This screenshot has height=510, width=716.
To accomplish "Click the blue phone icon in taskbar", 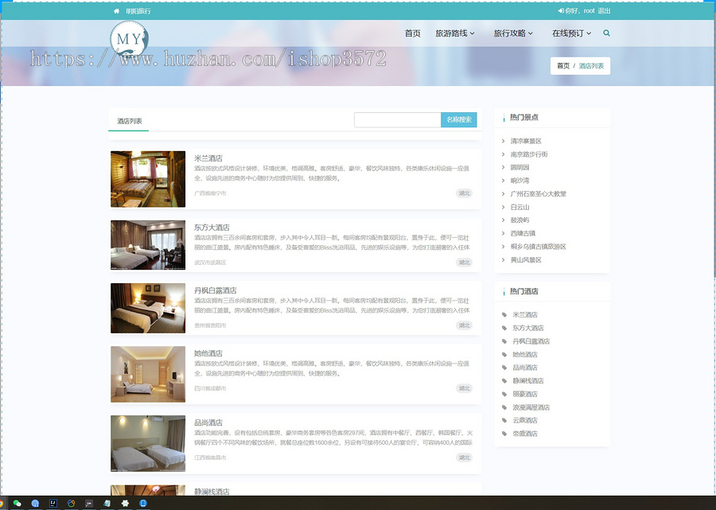I will [143, 503].
